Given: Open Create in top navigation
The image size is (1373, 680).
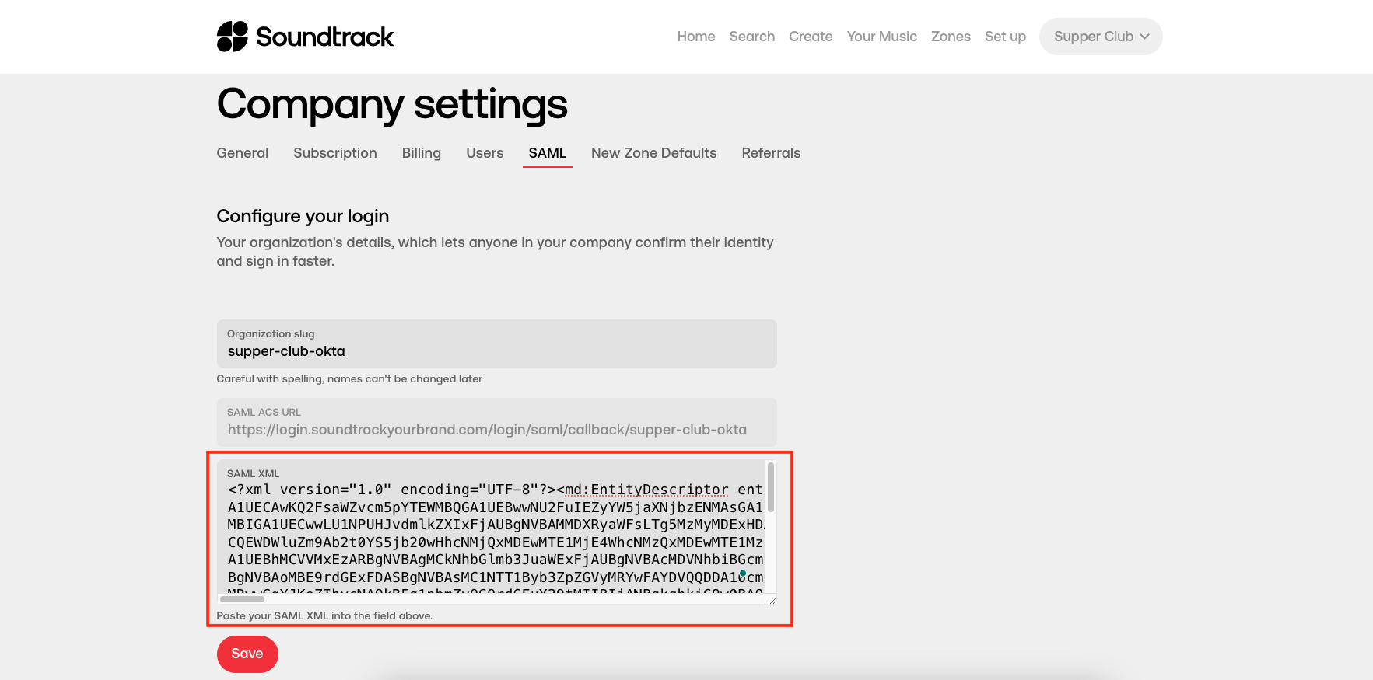Looking at the screenshot, I should [x=811, y=37].
